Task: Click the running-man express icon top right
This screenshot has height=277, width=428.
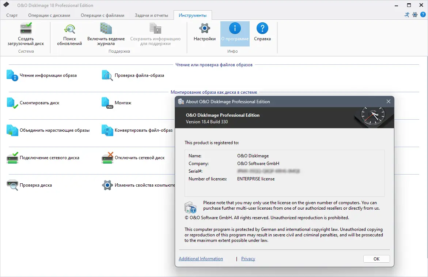Action: [407, 15]
